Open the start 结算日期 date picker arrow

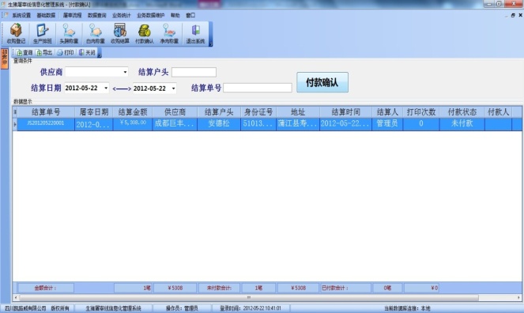click(x=106, y=88)
